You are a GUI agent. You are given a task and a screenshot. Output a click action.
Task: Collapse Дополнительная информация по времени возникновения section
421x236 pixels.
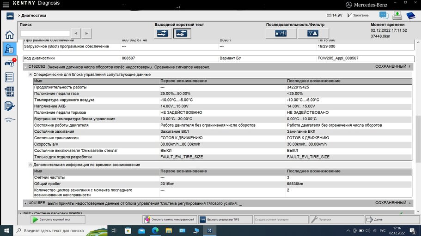coord(31,165)
